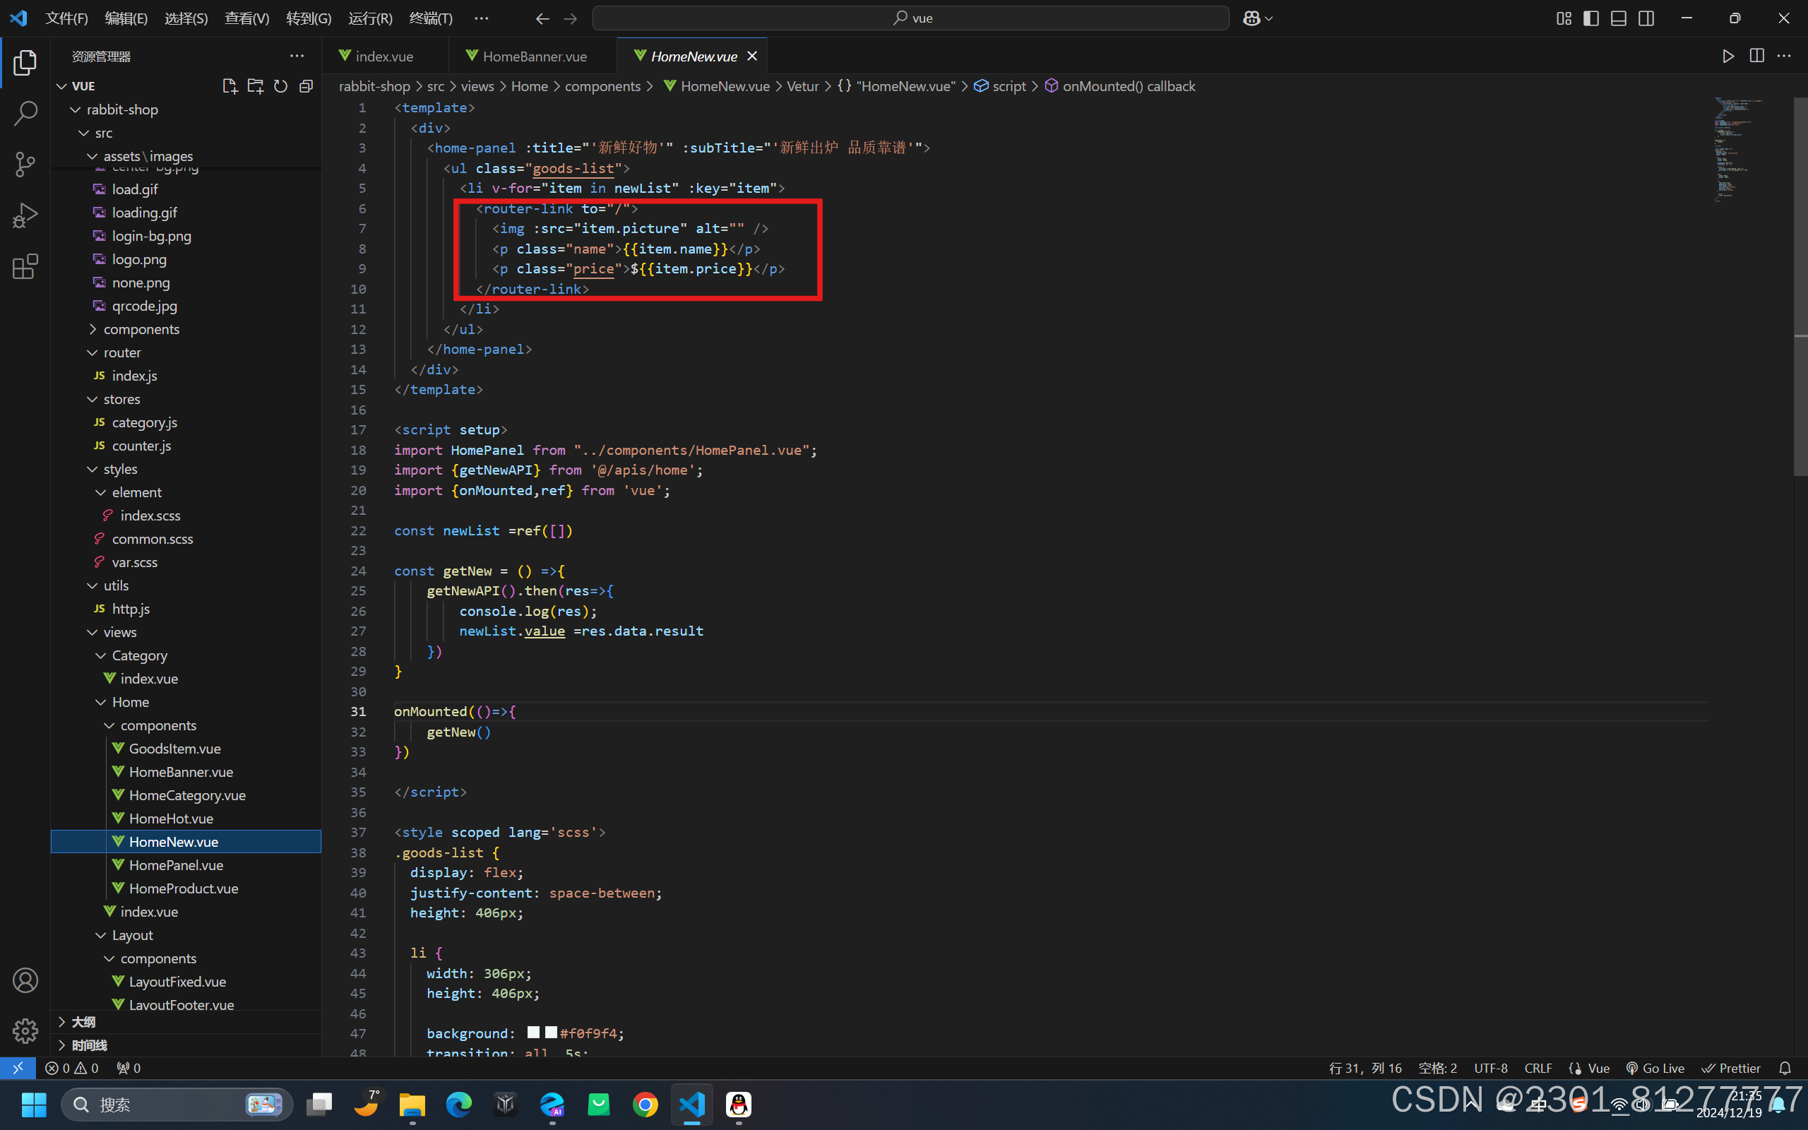Screen dimensions: 1808x1130
Task: Go forward in navigation history
Action: tap(570, 18)
